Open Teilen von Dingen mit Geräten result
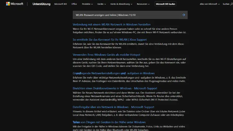 point(109,122)
